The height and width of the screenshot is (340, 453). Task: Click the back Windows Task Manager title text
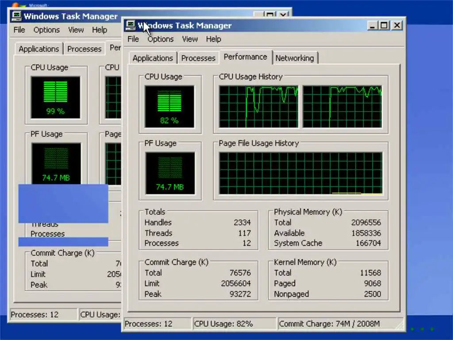click(70, 16)
